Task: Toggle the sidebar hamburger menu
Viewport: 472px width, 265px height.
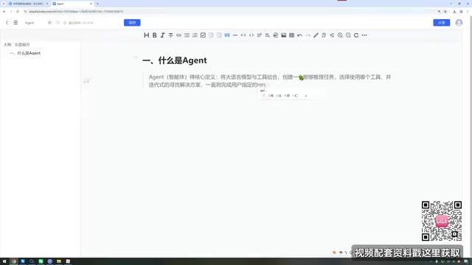Action: tap(15, 23)
